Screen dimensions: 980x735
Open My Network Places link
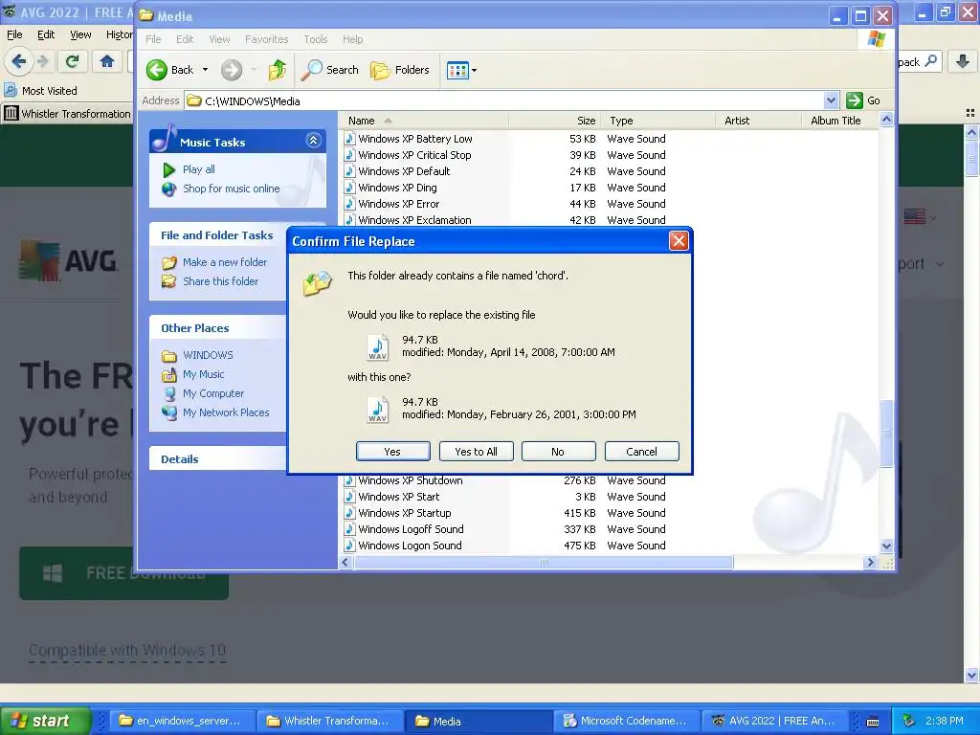point(226,412)
